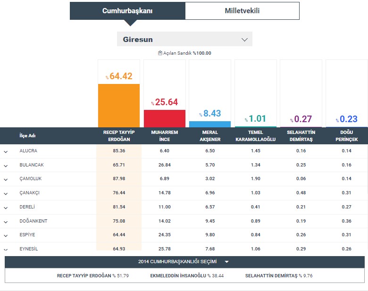Screen dimensions: 368x291
Task: Expand the ÇAMOLUK row chevron
Action: (6, 180)
